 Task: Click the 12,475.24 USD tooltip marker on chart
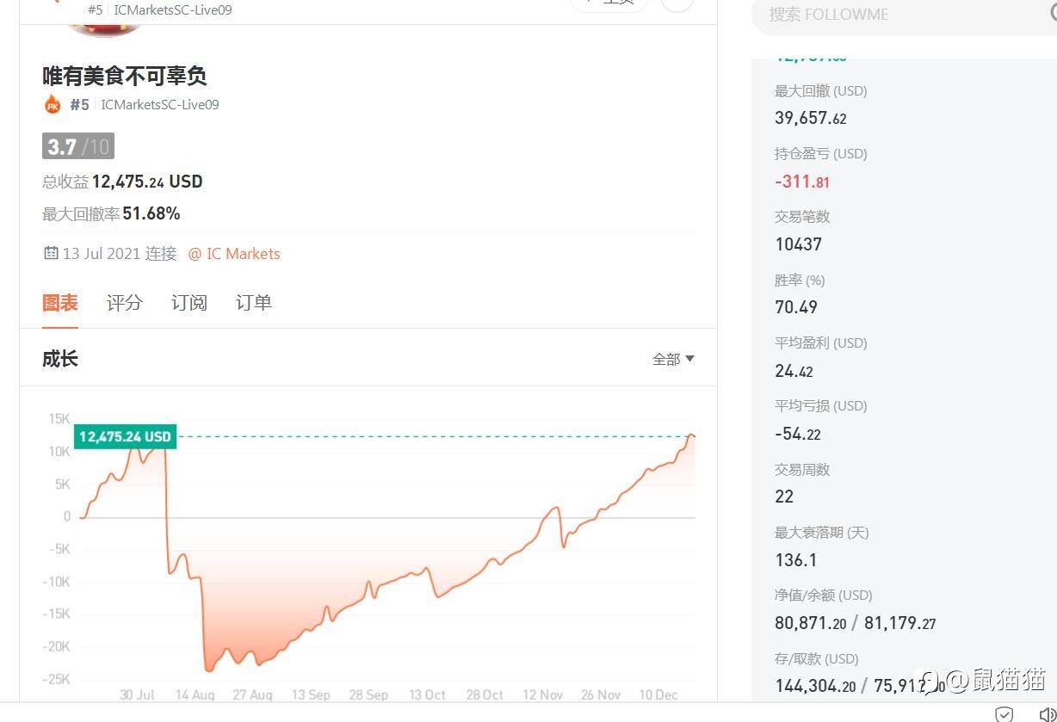coord(125,436)
